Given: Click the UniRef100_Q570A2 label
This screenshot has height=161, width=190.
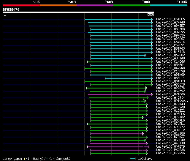Looking at the screenshot, I should pyautogui.click(x=170, y=55).
